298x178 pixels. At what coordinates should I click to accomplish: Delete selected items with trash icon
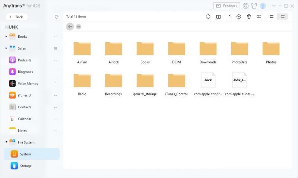tap(249, 17)
